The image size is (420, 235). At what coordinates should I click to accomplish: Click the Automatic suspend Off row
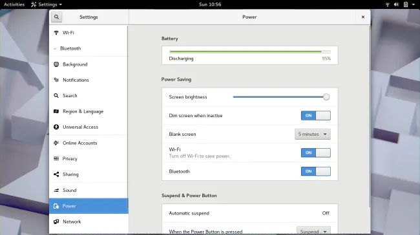click(x=249, y=213)
